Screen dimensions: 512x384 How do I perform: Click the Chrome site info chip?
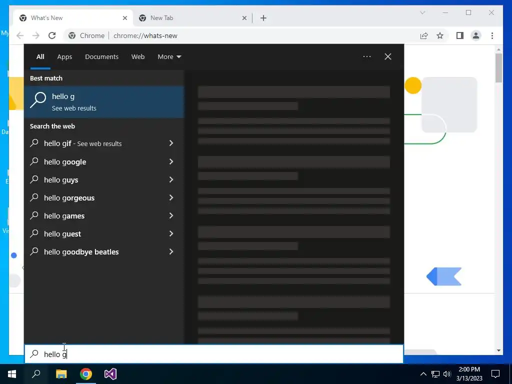click(86, 35)
